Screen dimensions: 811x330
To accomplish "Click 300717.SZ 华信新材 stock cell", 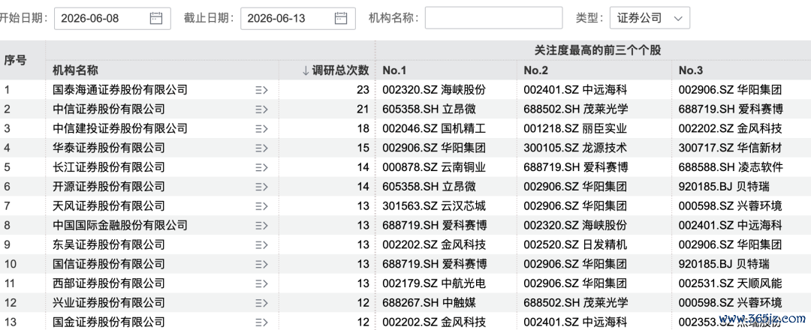I will (731, 148).
